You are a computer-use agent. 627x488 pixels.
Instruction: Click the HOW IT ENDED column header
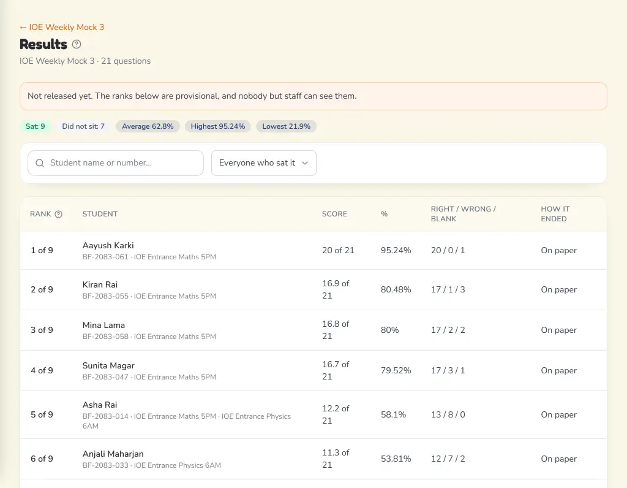click(555, 214)
